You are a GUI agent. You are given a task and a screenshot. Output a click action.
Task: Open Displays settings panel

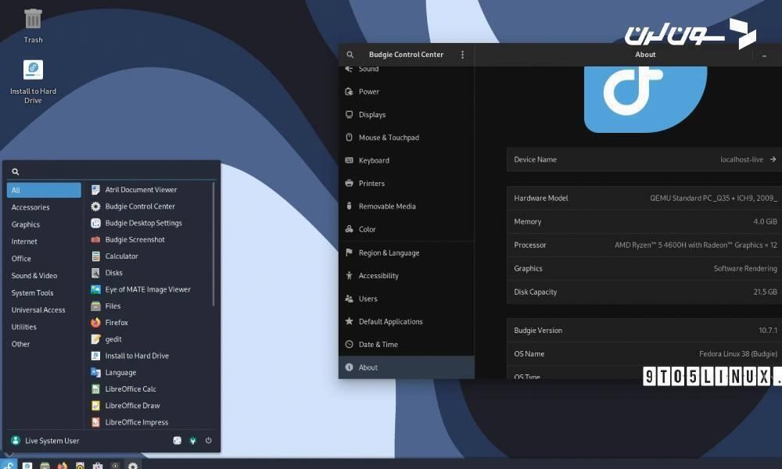(x=407, y=115)
